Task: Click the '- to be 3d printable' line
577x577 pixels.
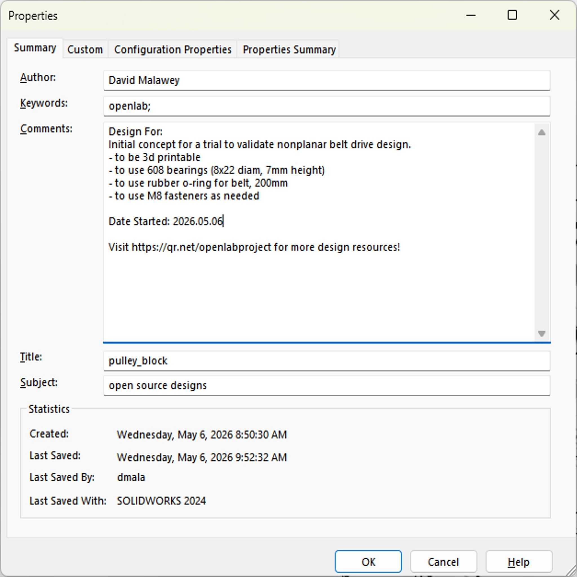Action: [x=155, y=157]
